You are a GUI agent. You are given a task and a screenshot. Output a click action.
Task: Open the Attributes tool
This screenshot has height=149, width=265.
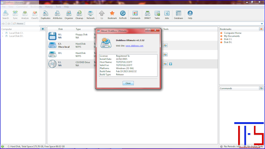57,15
